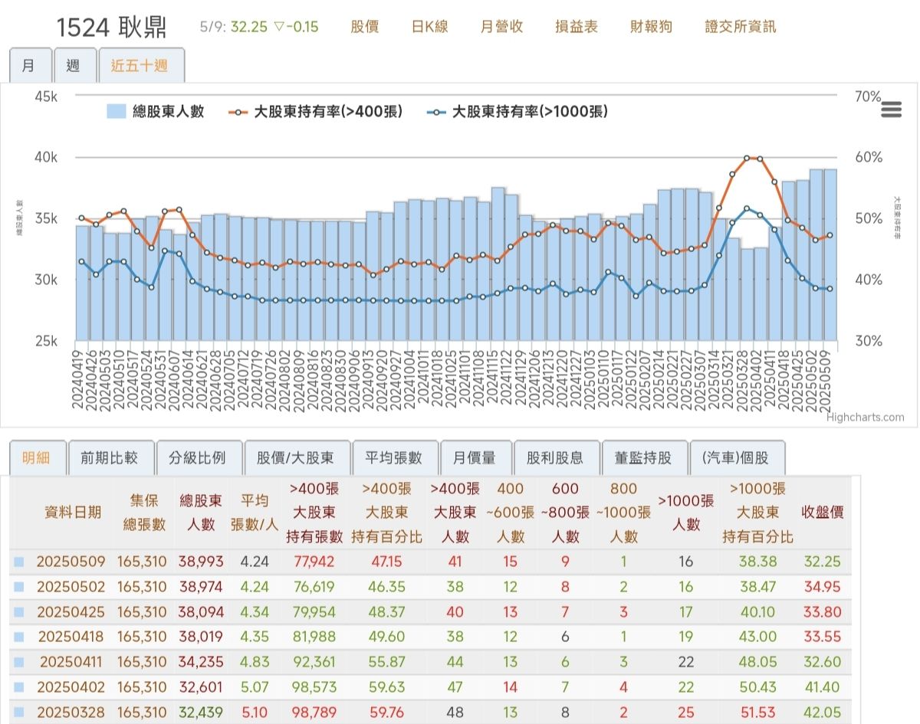Open the 董監持股 tab
This screenshot has width=920, height=724.
642,458
